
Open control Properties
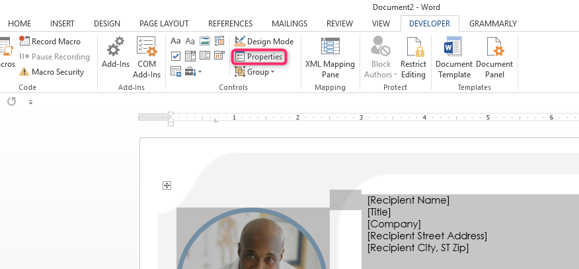(x=259, y=57)
